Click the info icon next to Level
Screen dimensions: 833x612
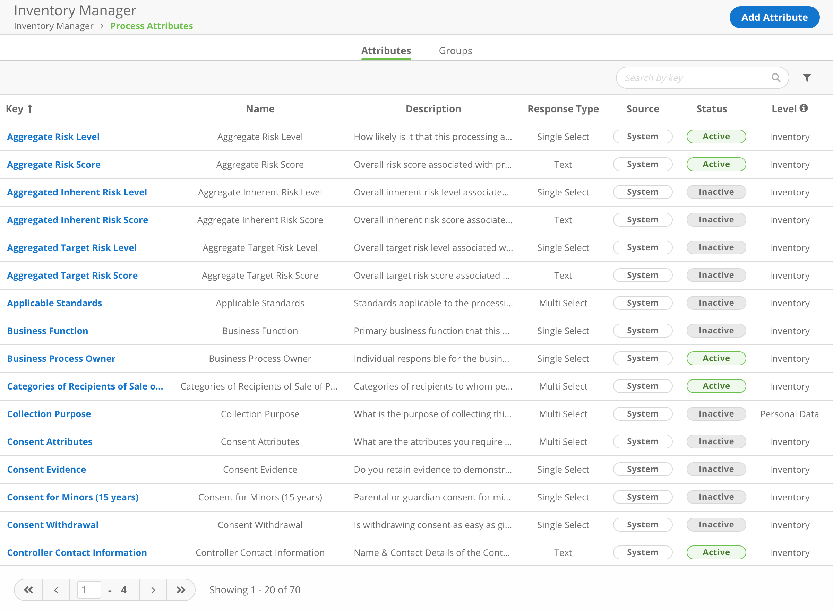pos(804,108)
